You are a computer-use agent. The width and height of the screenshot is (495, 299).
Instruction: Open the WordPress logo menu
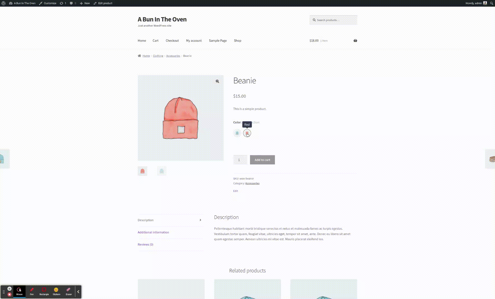[4, 3]
